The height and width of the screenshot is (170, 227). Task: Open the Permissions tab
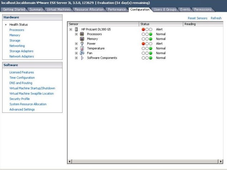point(203,10)
